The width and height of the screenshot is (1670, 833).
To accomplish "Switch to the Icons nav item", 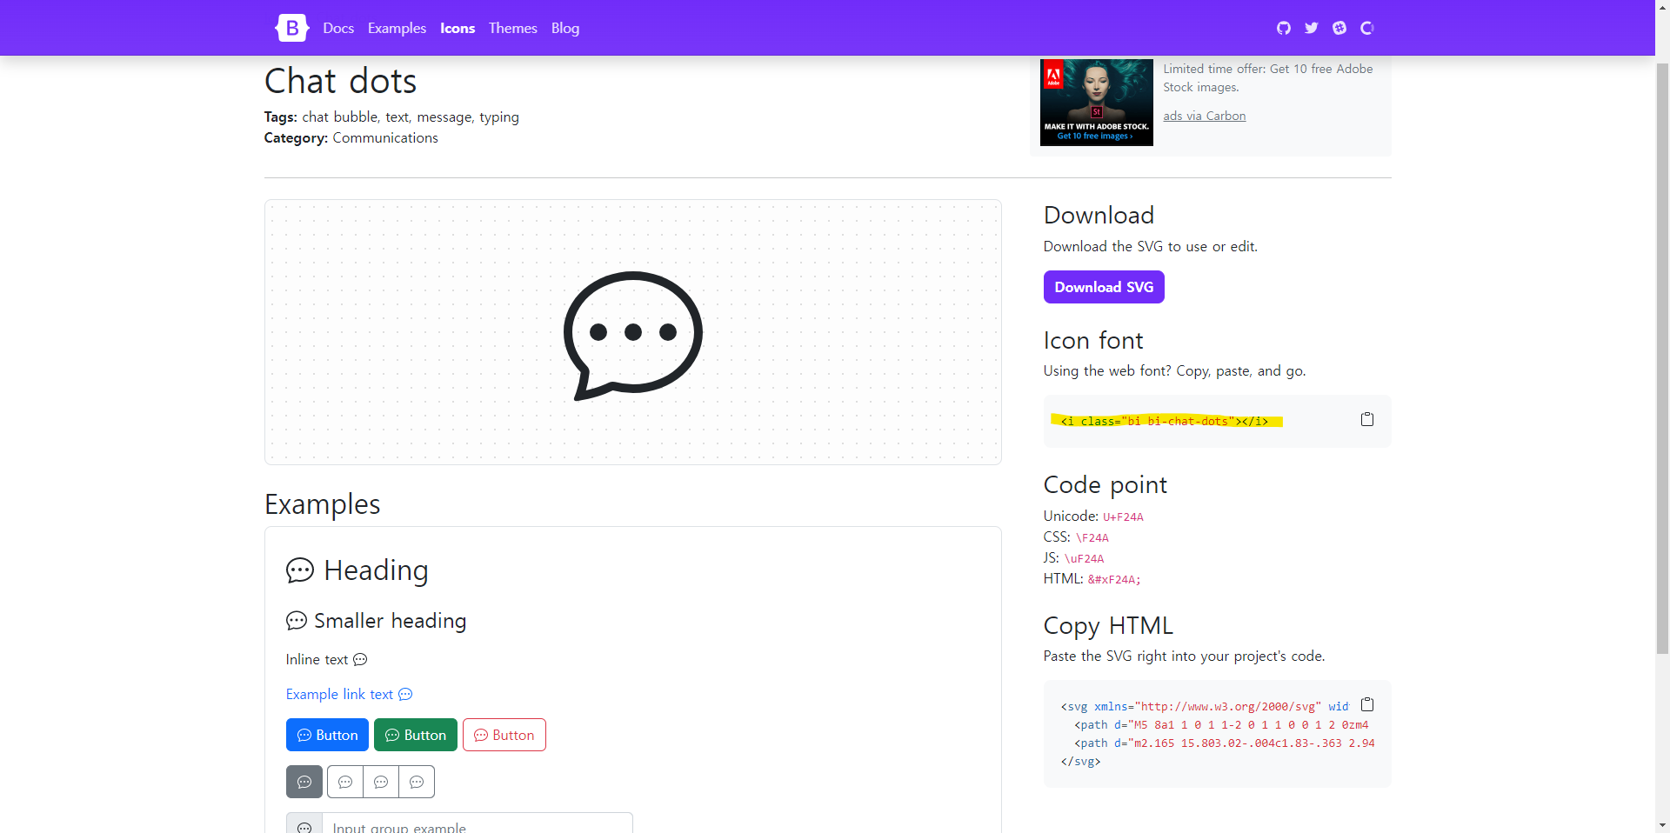I will 457,28.
